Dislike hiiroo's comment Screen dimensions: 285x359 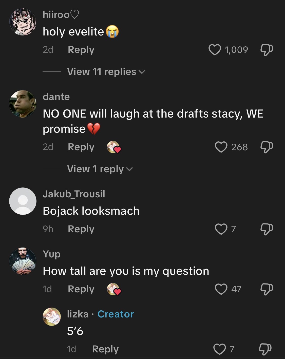267,50
